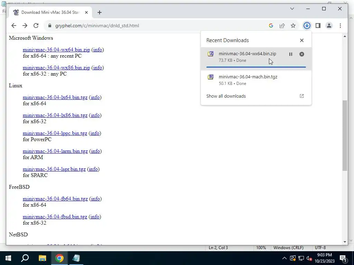Download minivmac-36.04-lspr.bin.tgz link
This screenshot has width=354, height=265.
coord(54,169)
